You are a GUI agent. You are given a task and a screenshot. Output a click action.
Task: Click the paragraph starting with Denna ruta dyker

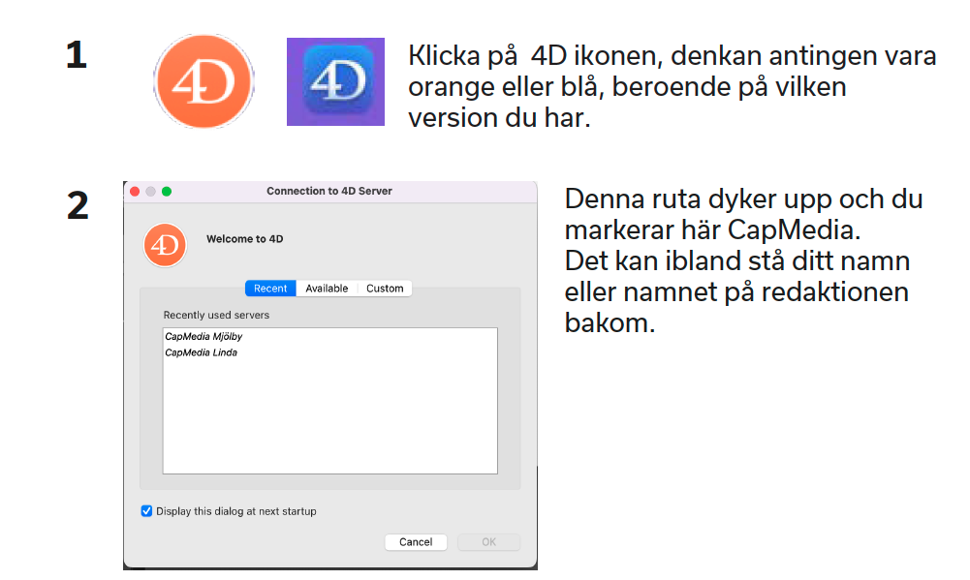742,261
